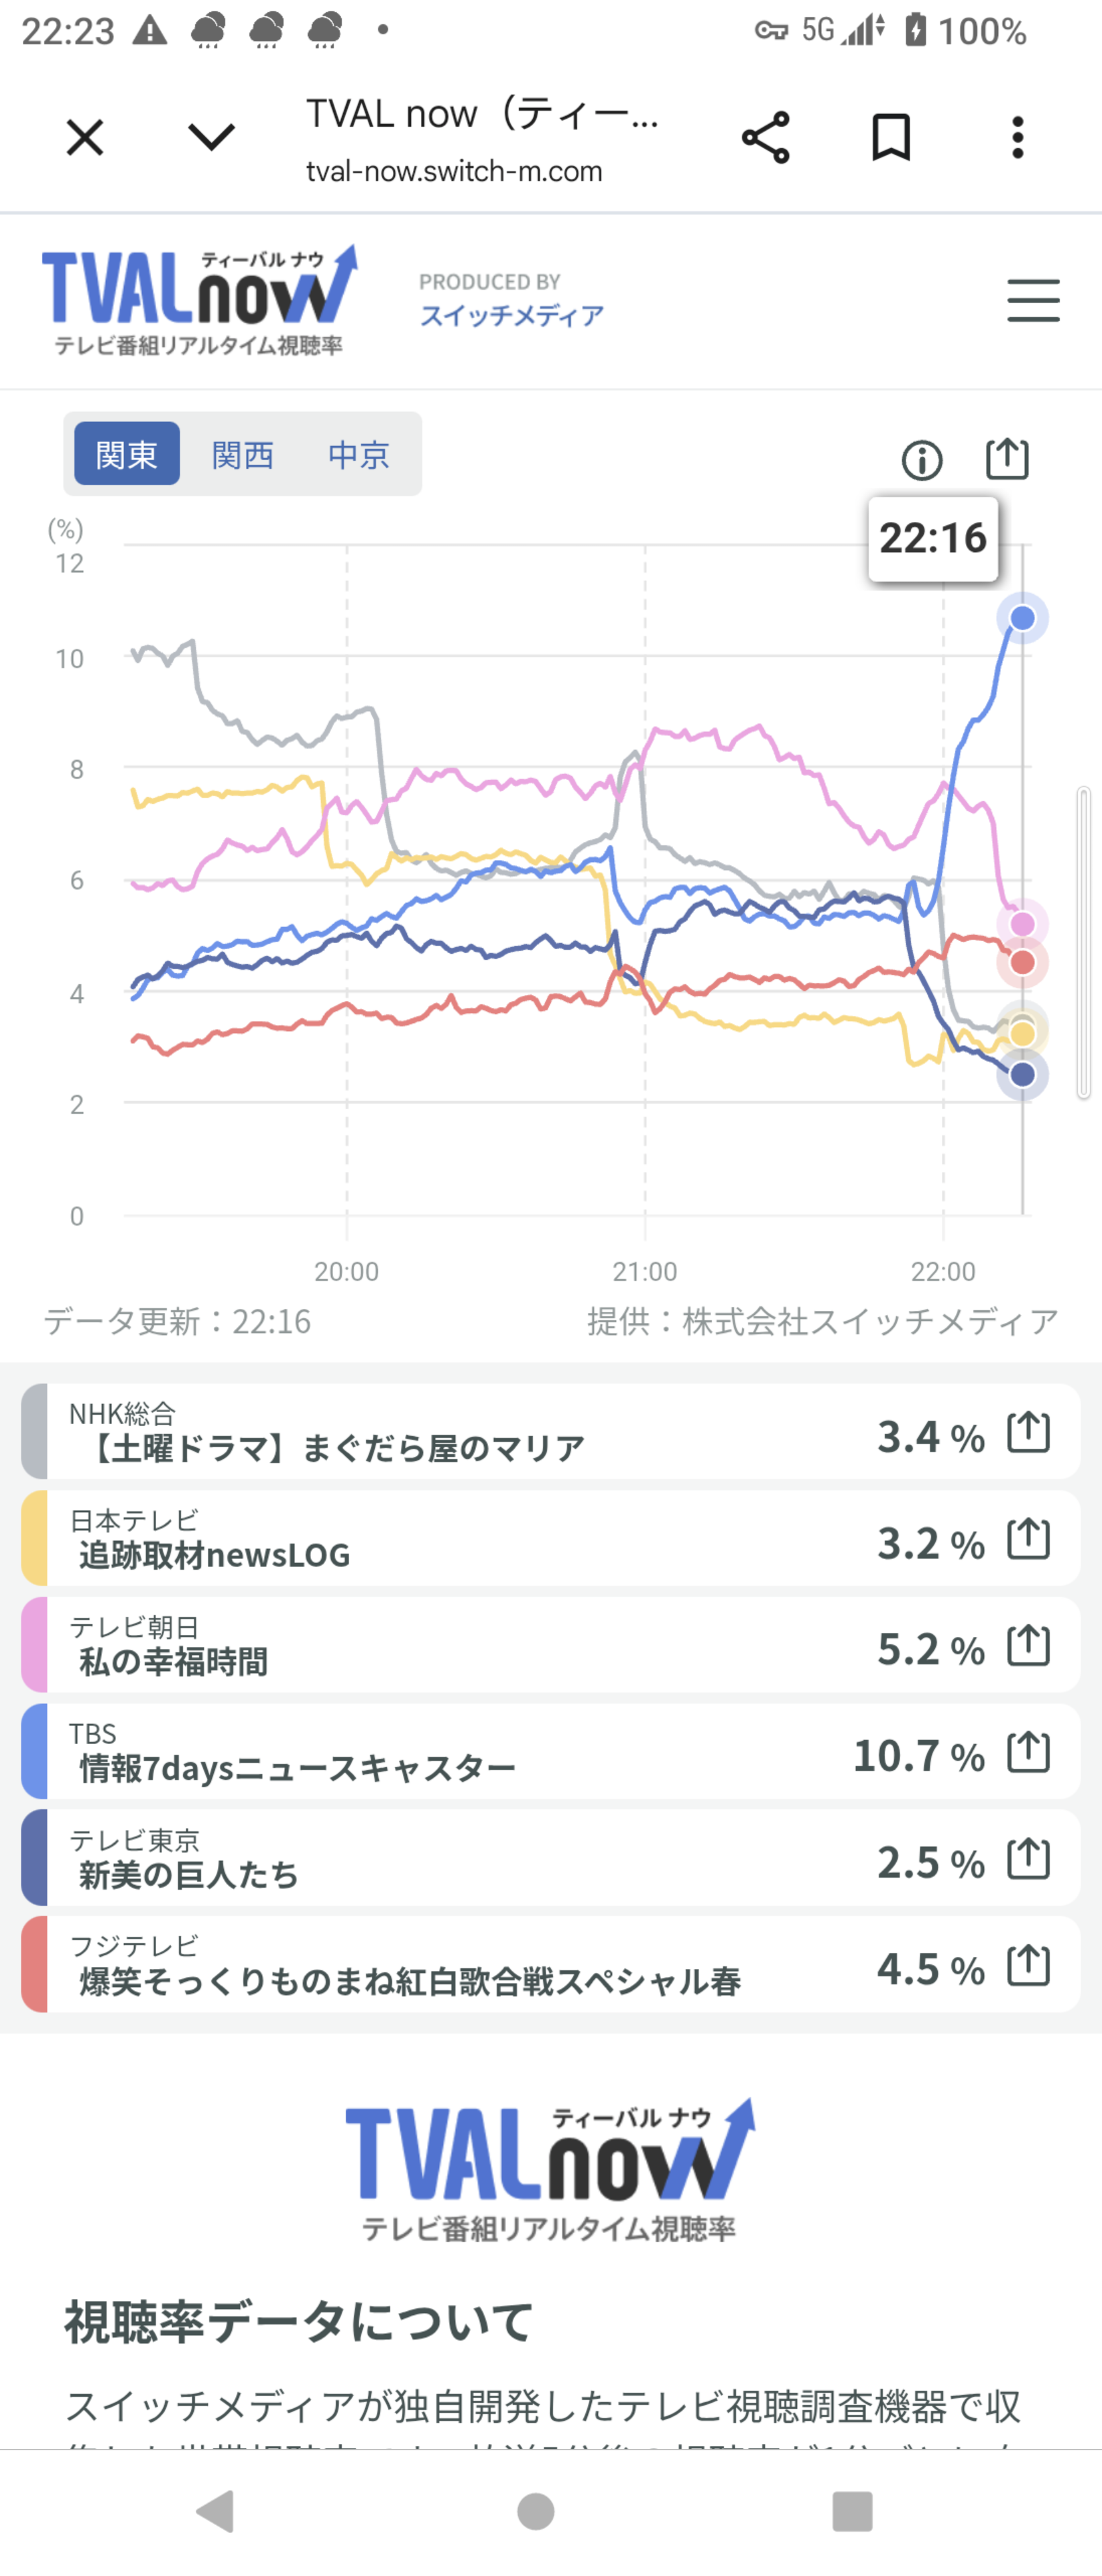1102x2576 pixels.
Task: Click the chart info icon
Action: point(921,460)
